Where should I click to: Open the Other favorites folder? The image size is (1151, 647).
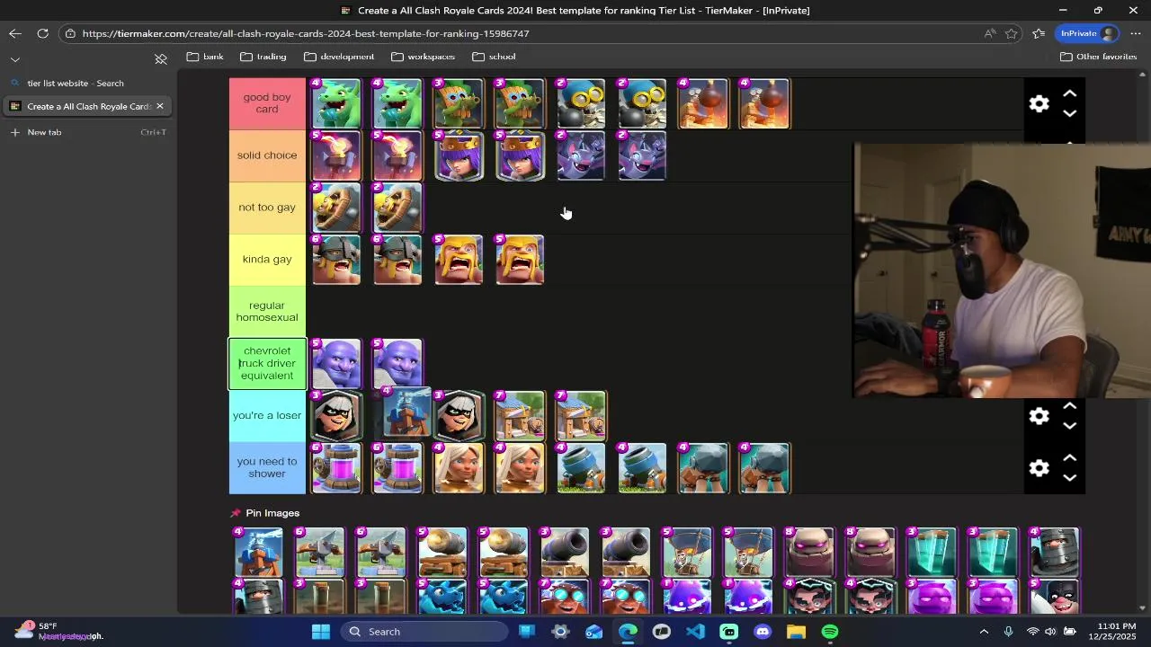point(1098,57)
